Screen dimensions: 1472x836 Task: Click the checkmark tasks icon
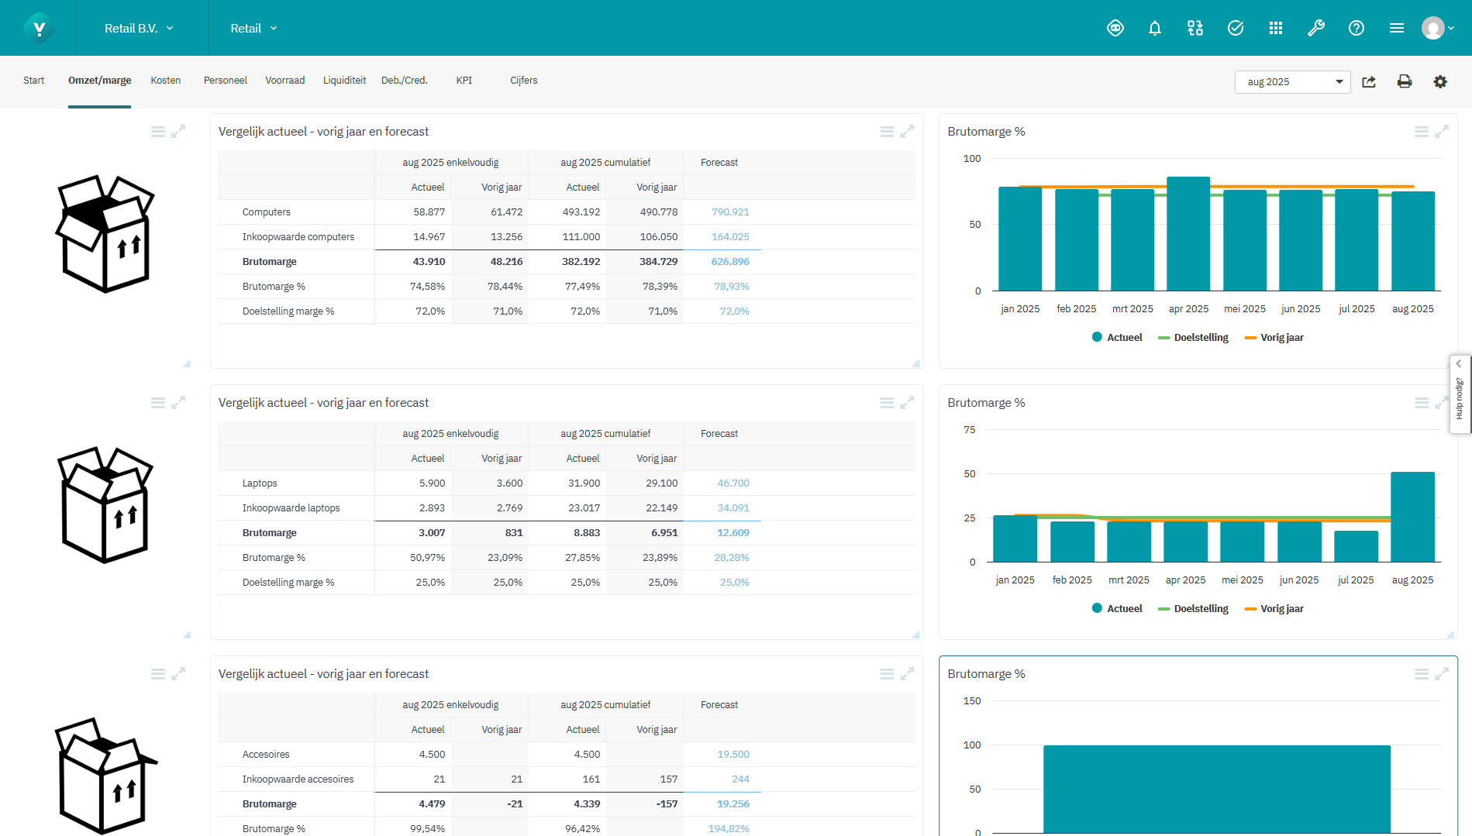[1235, 28]
